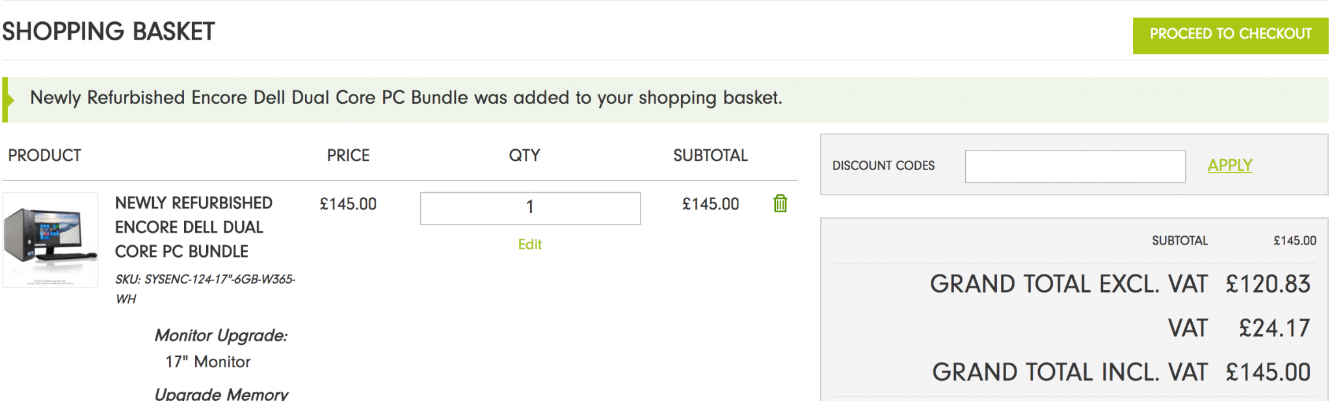Click the Proceed to Checkout button
1332x401 pixels.
click(1230, 35)
